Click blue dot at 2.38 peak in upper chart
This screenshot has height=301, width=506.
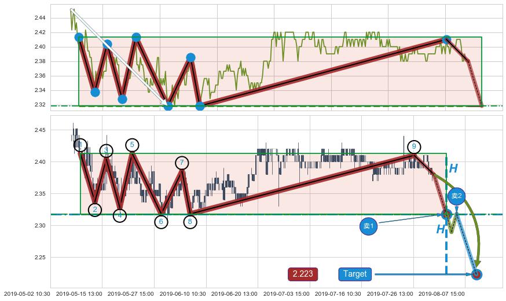(190, 57)
